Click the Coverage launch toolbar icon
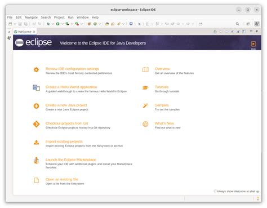The image size is (267, 208). pos(67,24)
